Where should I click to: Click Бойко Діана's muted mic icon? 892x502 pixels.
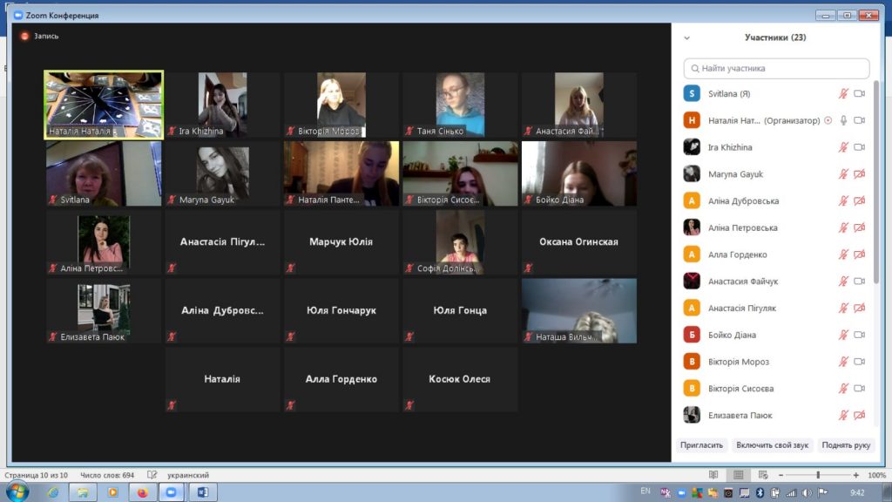click(843, 334)
